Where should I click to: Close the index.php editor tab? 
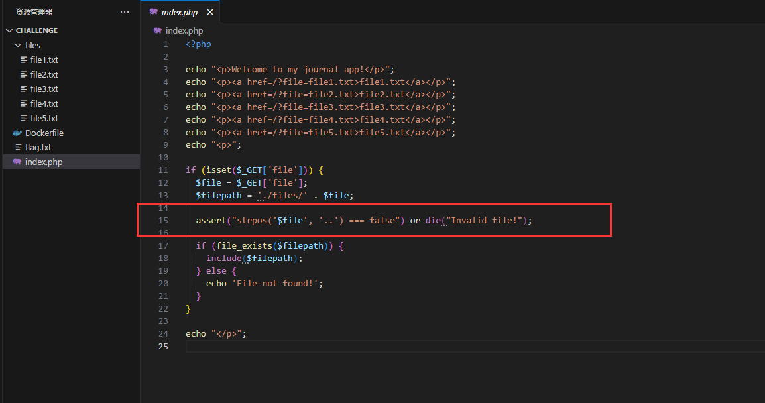pos(210,12)
